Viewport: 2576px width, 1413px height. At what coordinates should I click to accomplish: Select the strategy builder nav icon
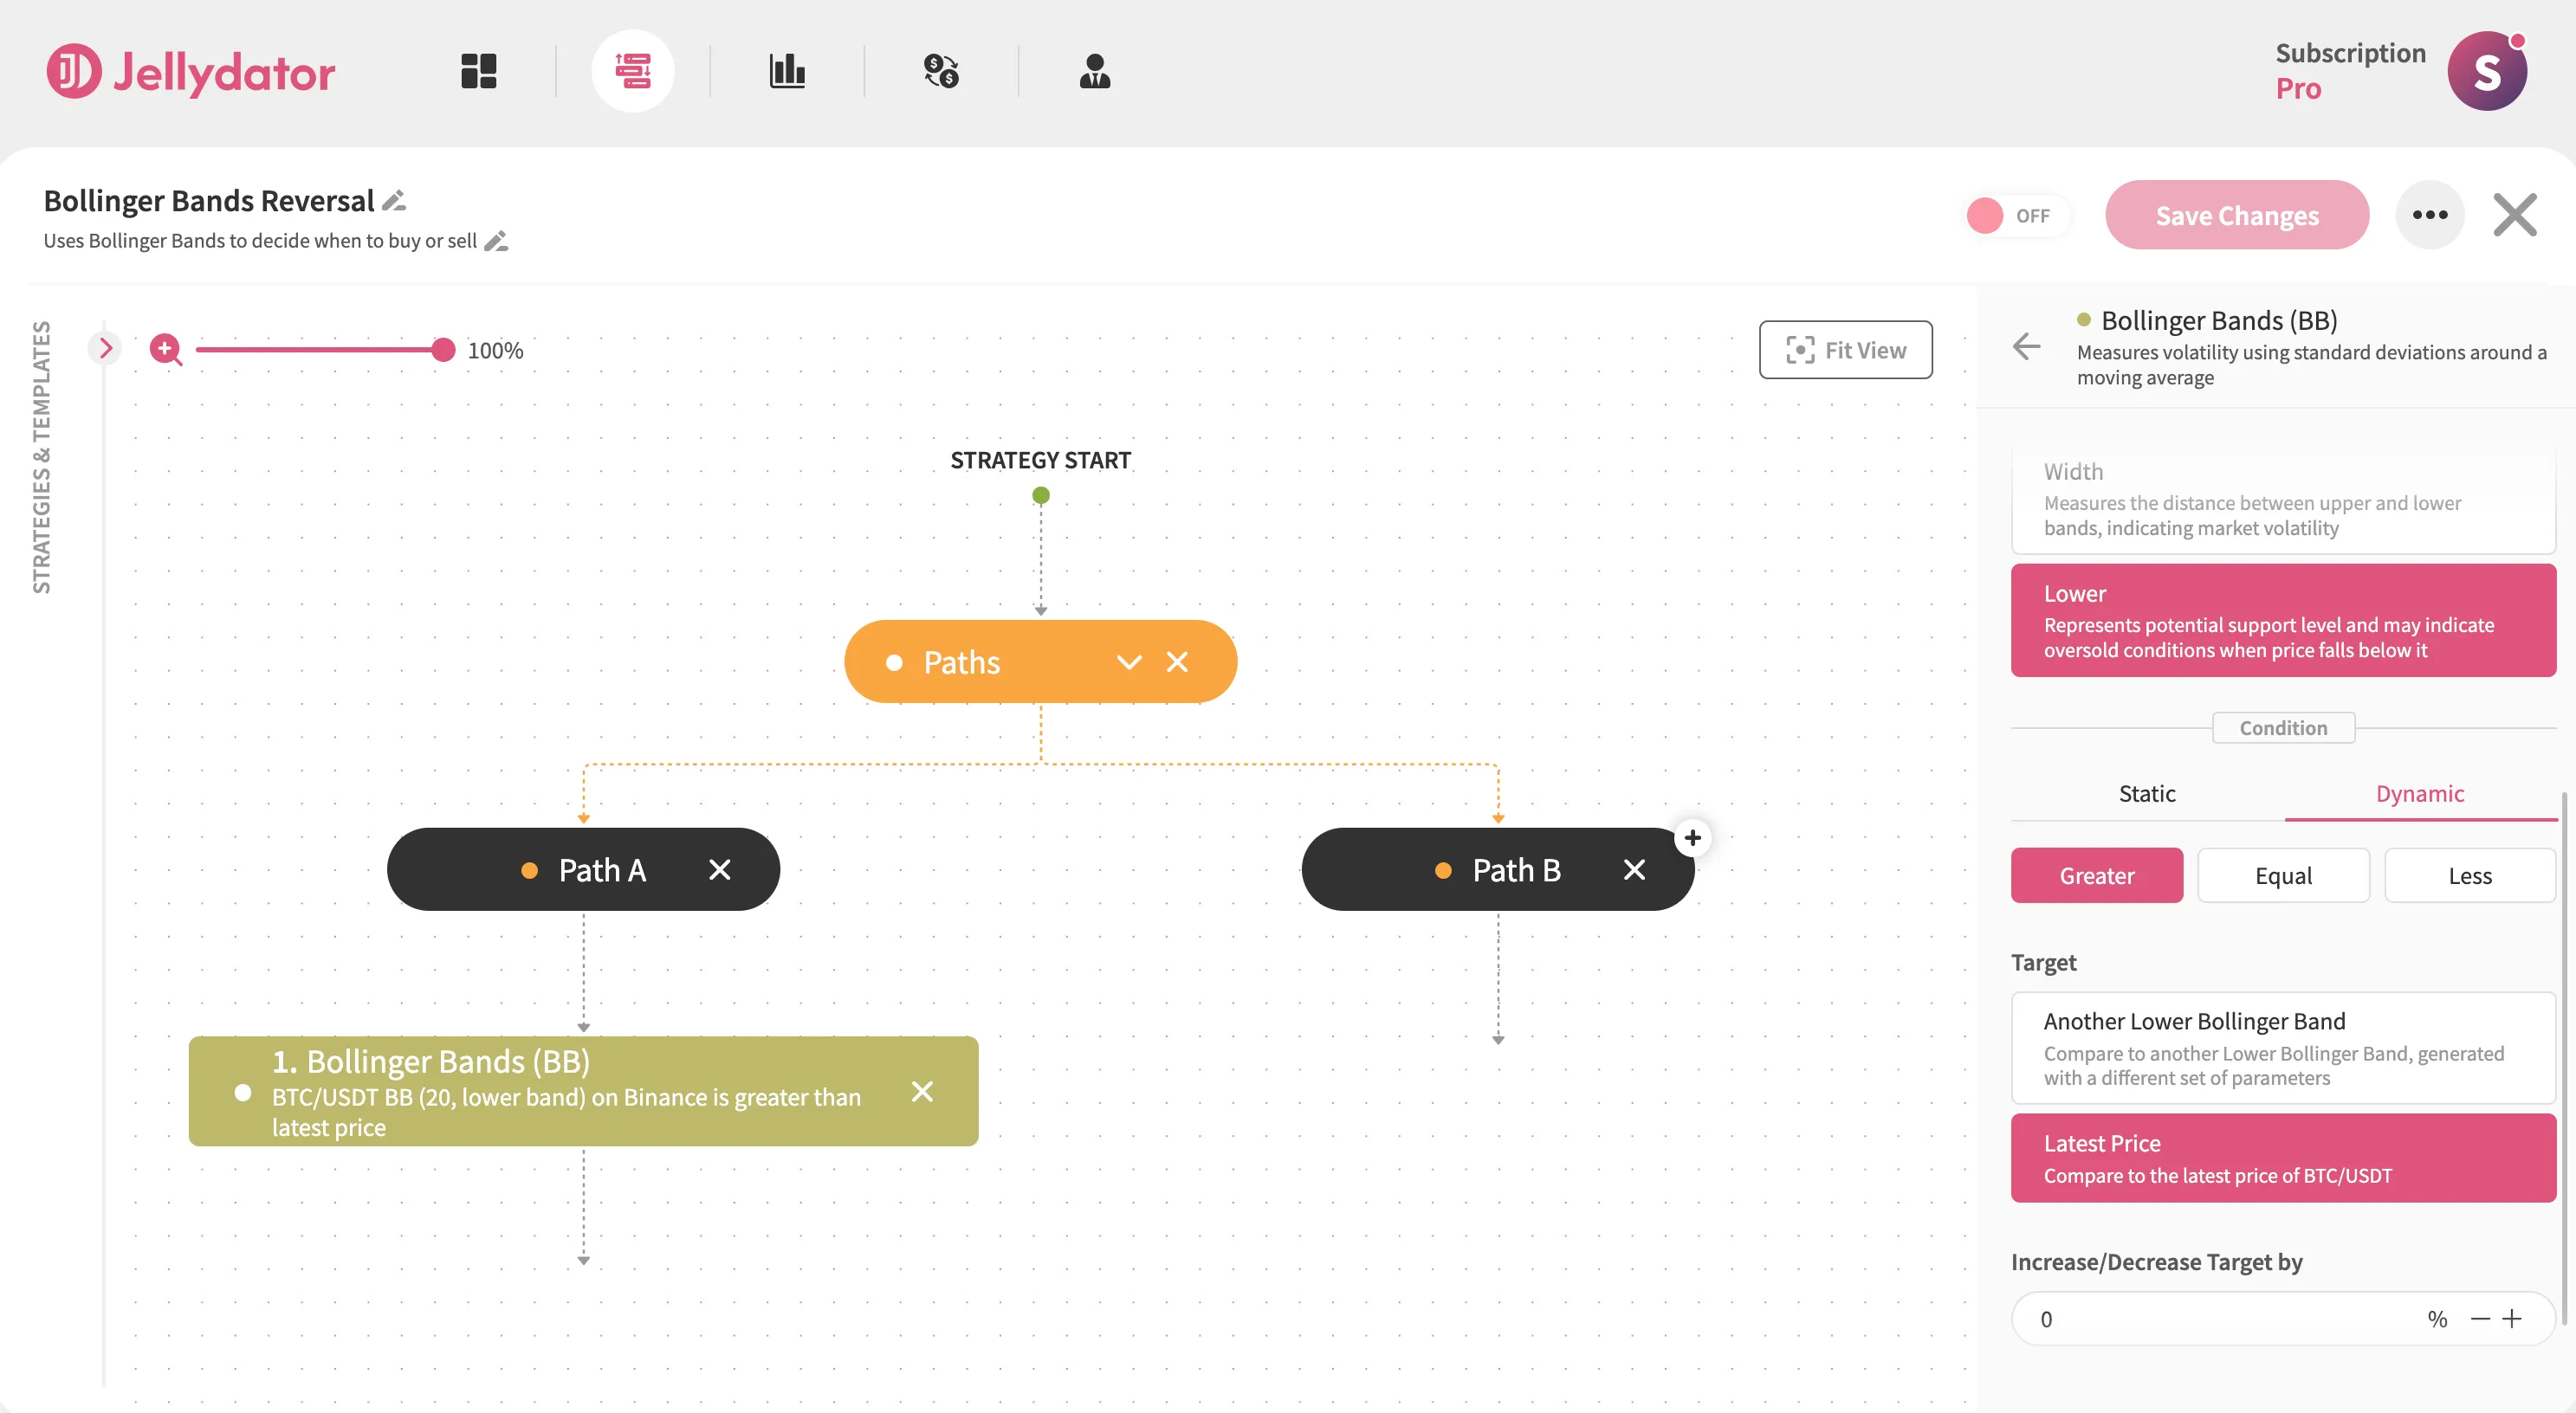632,71
